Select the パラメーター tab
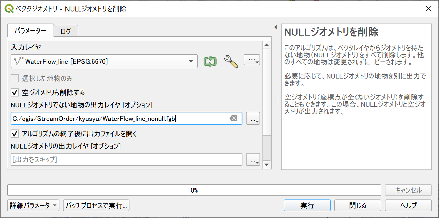This screenshot has height=218, width=439. 30,31
